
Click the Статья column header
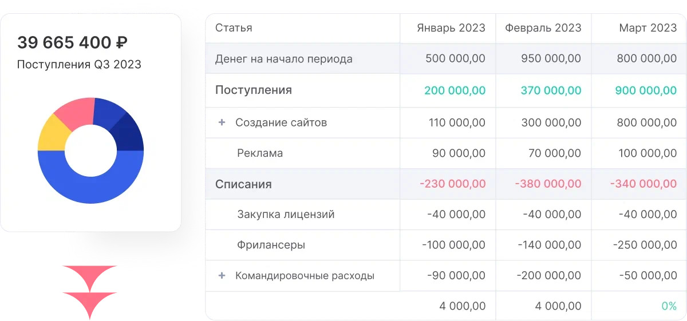[x=234, y=28]
